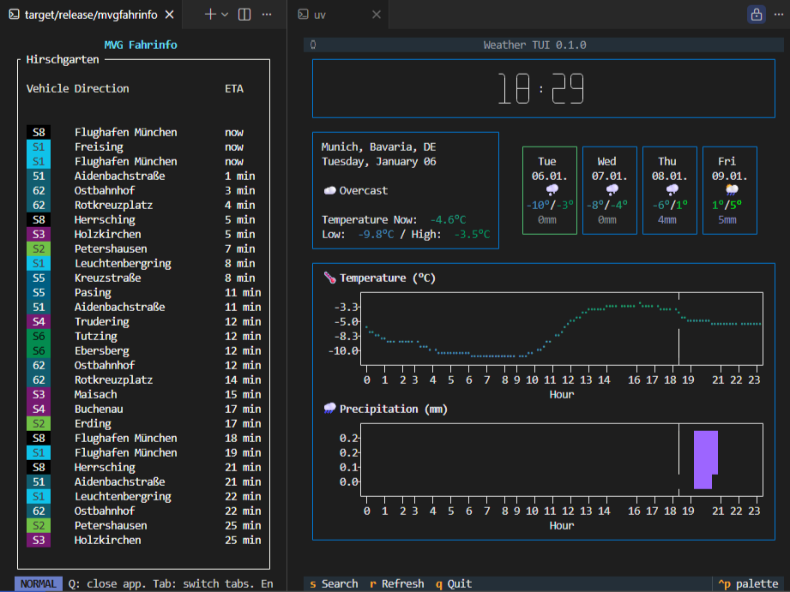Toggle the editor lock icon at top right
Image resolution: width=790 pixels, height=592 pixels.
point(756,15)
